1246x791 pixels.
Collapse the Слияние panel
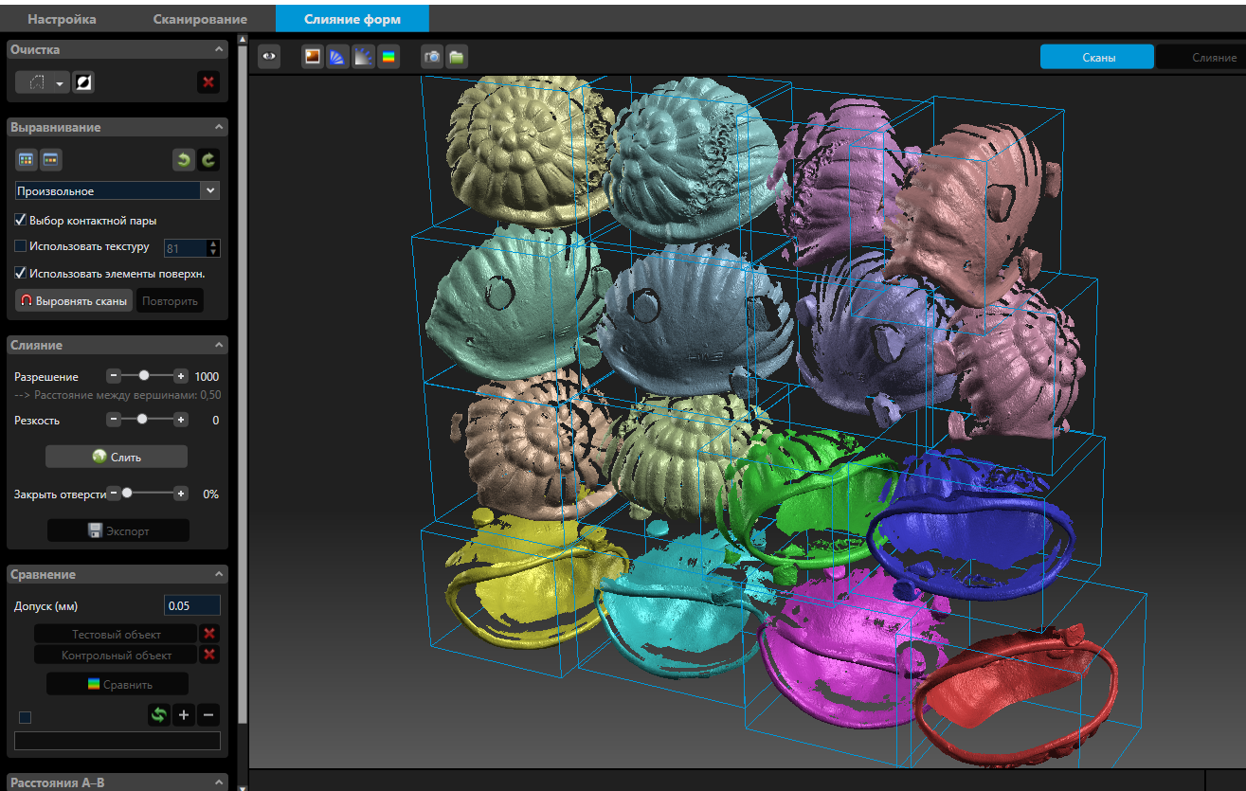(x=219, y=345)
